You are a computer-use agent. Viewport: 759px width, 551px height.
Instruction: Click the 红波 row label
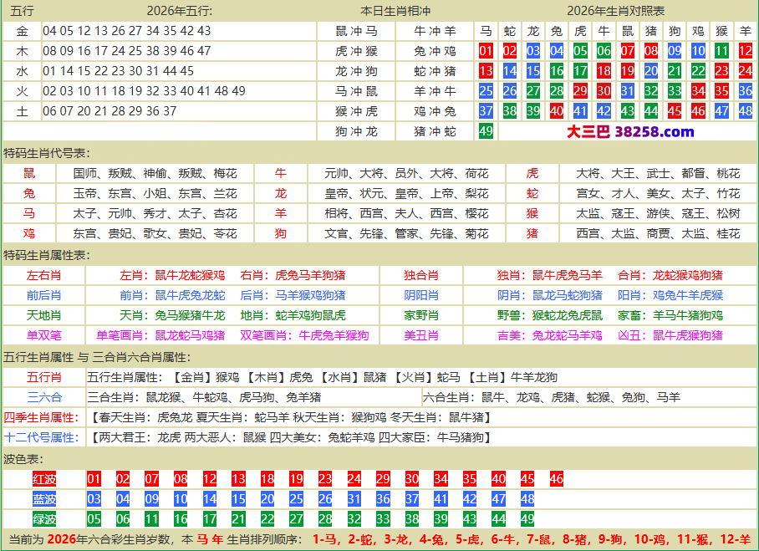pyautogui.click(x=44, y=479)
